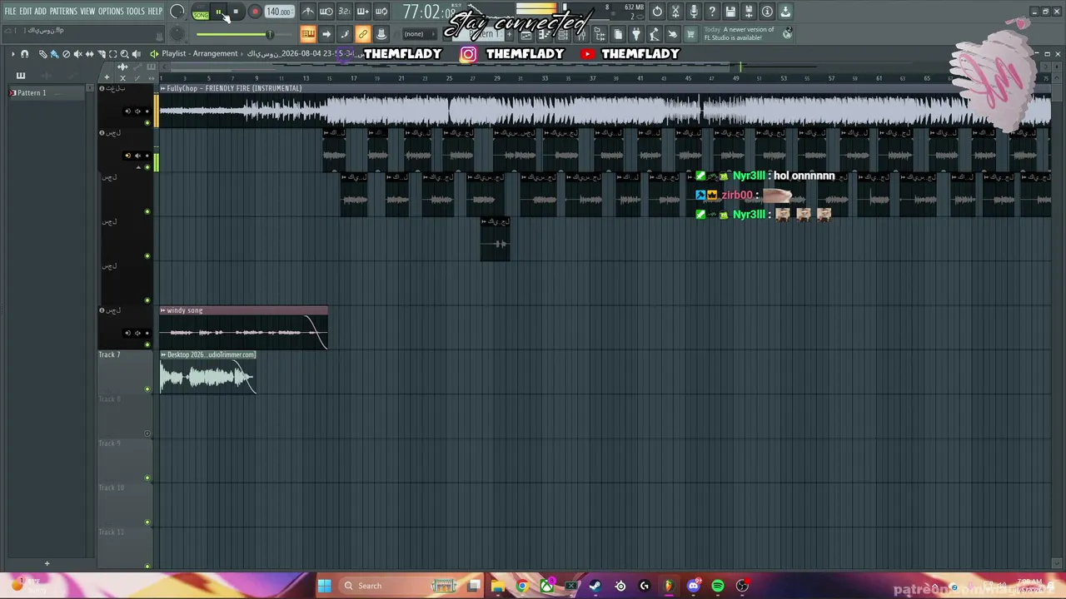Select the Delete tool in Playlist

[x=67, y=54]
